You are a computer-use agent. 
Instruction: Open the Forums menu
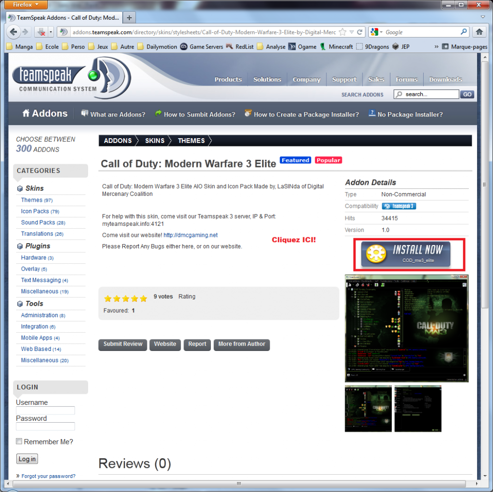tap(406, 79)
